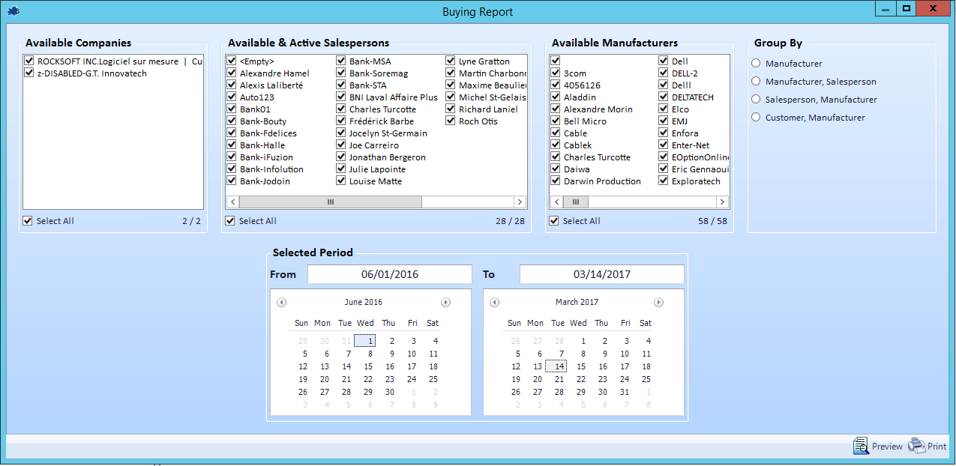This screenshot has height=466, width=956.
Task: Uncheck the Dell manufacturer checkbox
Action: click(x=664, y=61)
